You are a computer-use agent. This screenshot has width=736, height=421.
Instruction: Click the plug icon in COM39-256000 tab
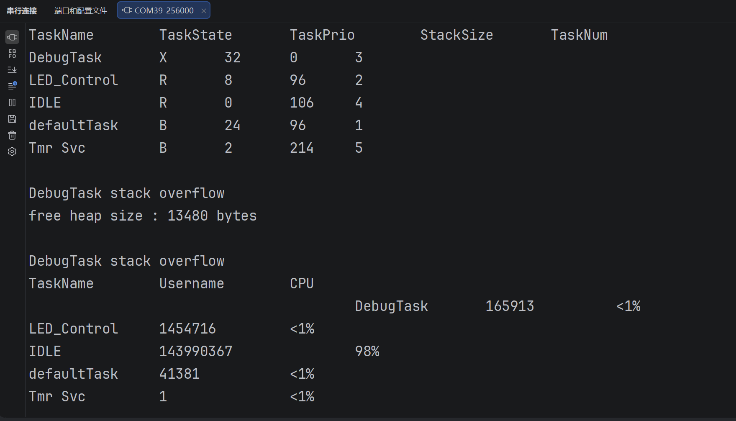pyautogui.click(x=127, y=10)
